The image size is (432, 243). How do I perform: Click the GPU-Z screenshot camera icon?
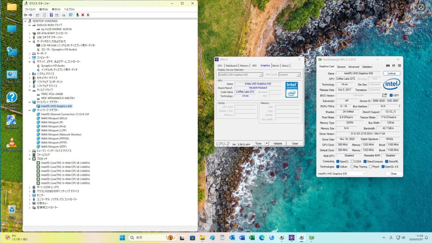pyautogui.click(x=388, y=65)
